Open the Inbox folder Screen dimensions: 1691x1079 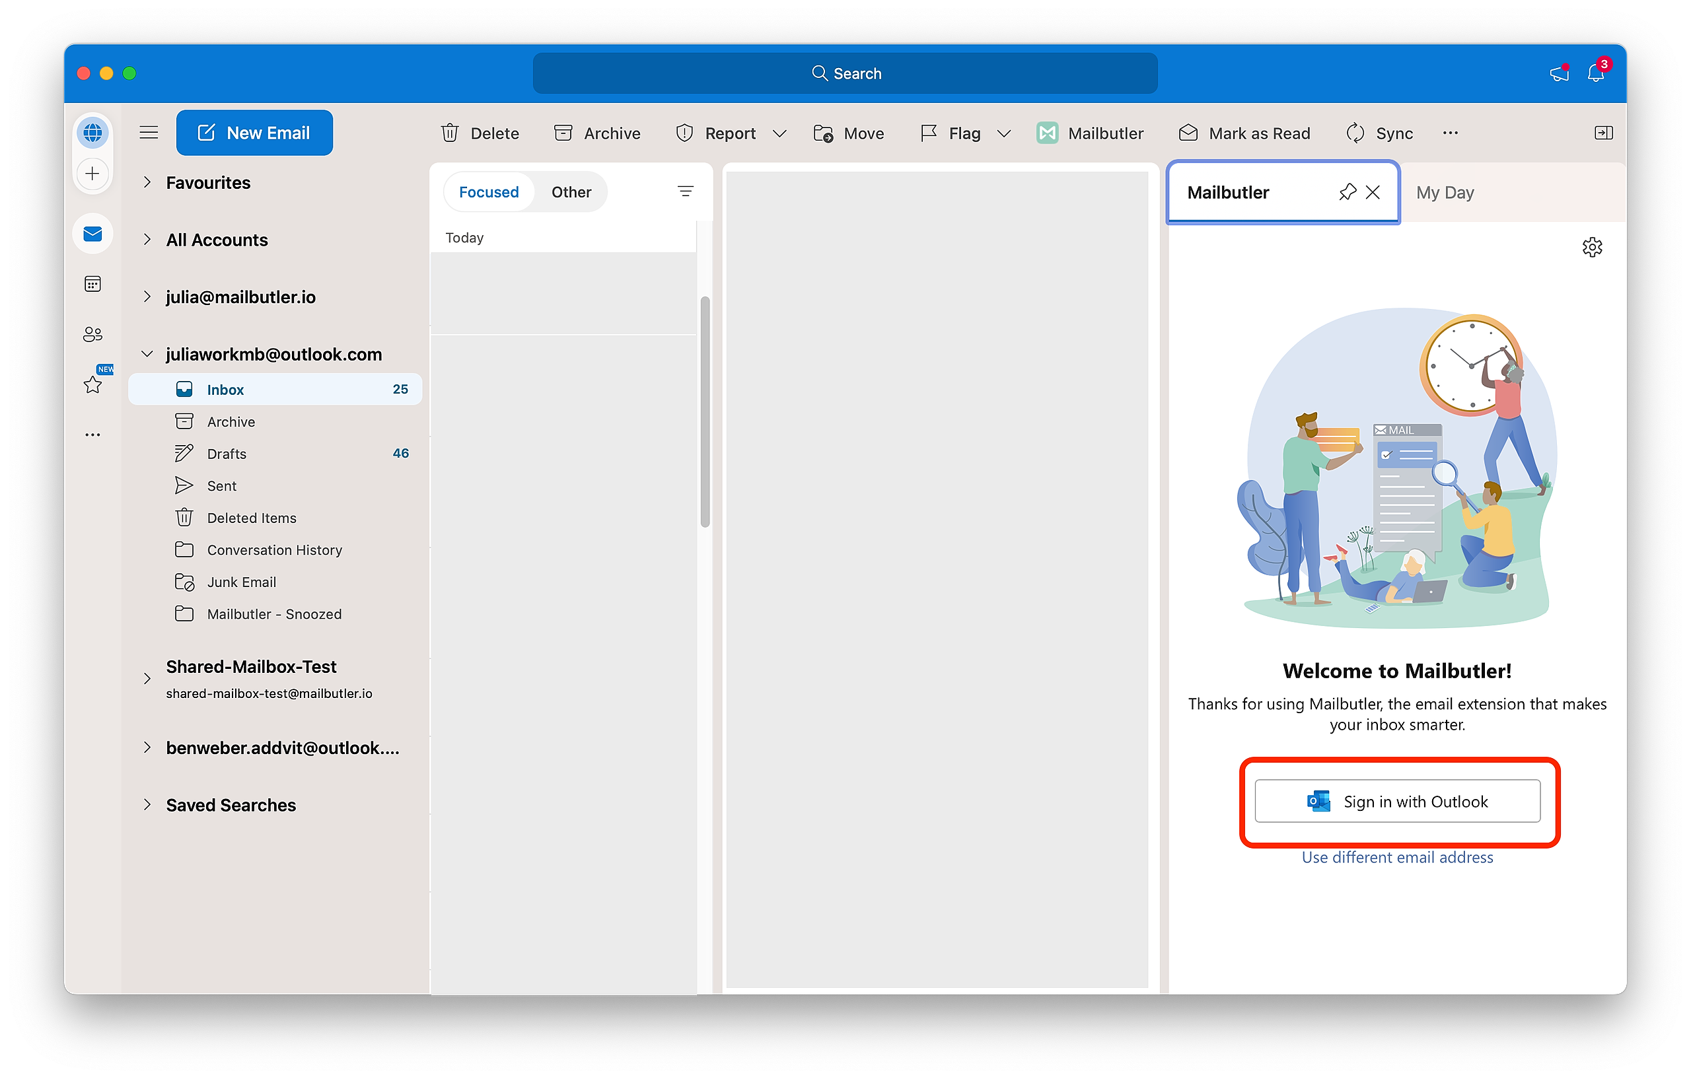pyautogui.click(x=275, y=389)
